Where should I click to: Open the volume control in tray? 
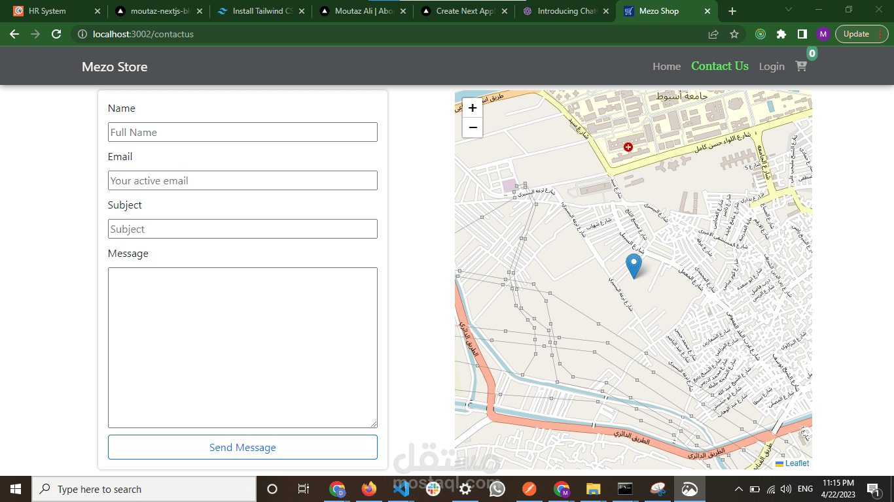pyautogui.click(x=786, y=489)
